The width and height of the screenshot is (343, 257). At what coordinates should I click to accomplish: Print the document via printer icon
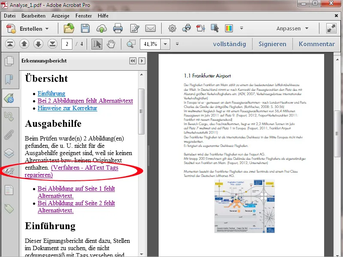tap(118, 29)
